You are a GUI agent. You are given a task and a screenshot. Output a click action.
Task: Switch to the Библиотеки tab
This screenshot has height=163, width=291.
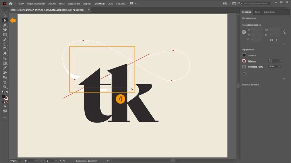point(269,12)
